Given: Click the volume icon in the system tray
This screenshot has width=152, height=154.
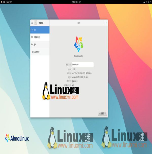Looking at the screenshot, I should [146, 2].
